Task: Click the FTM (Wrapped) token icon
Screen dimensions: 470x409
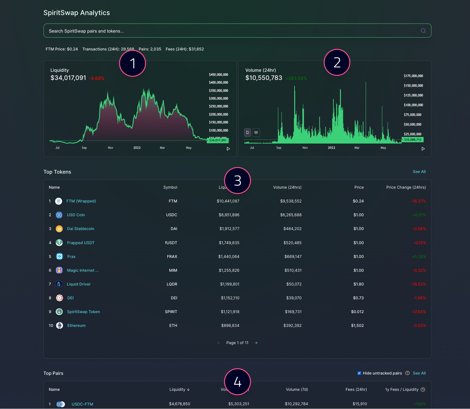Action: 59,201
